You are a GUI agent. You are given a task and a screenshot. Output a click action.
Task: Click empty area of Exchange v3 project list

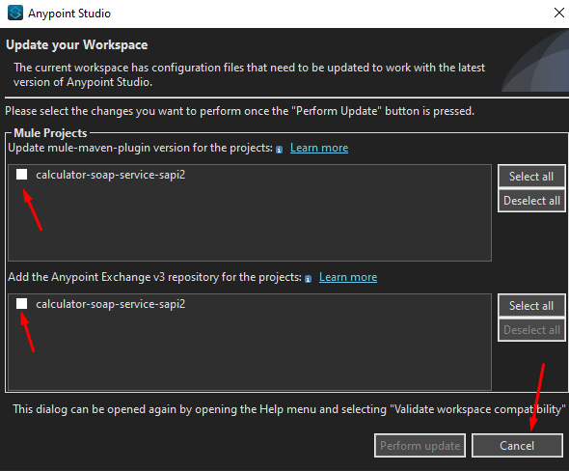click(x=254, y=354)
